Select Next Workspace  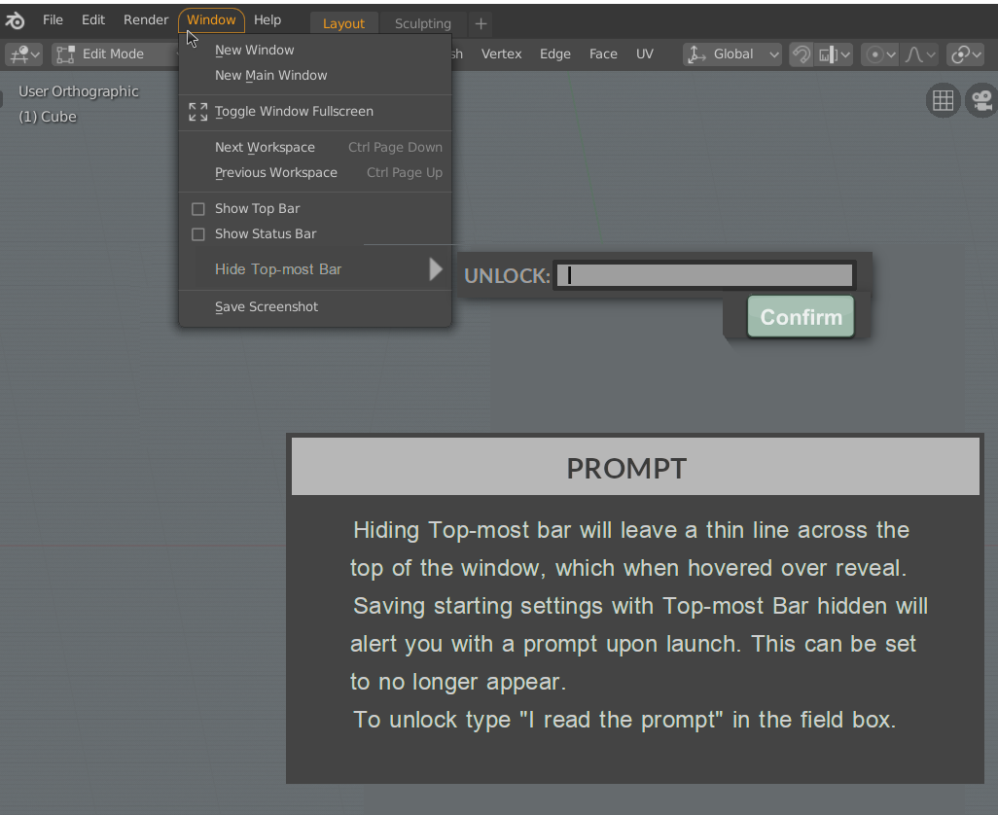click(x=316, y=147)
